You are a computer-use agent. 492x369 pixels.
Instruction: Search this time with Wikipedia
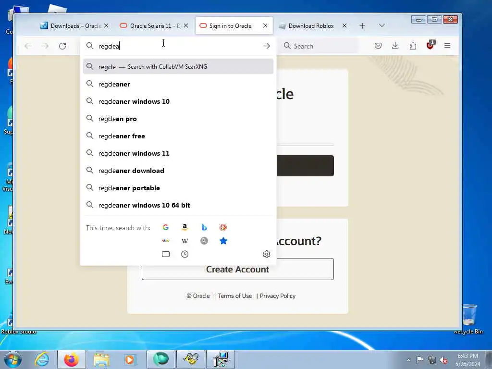coord(185,241)
